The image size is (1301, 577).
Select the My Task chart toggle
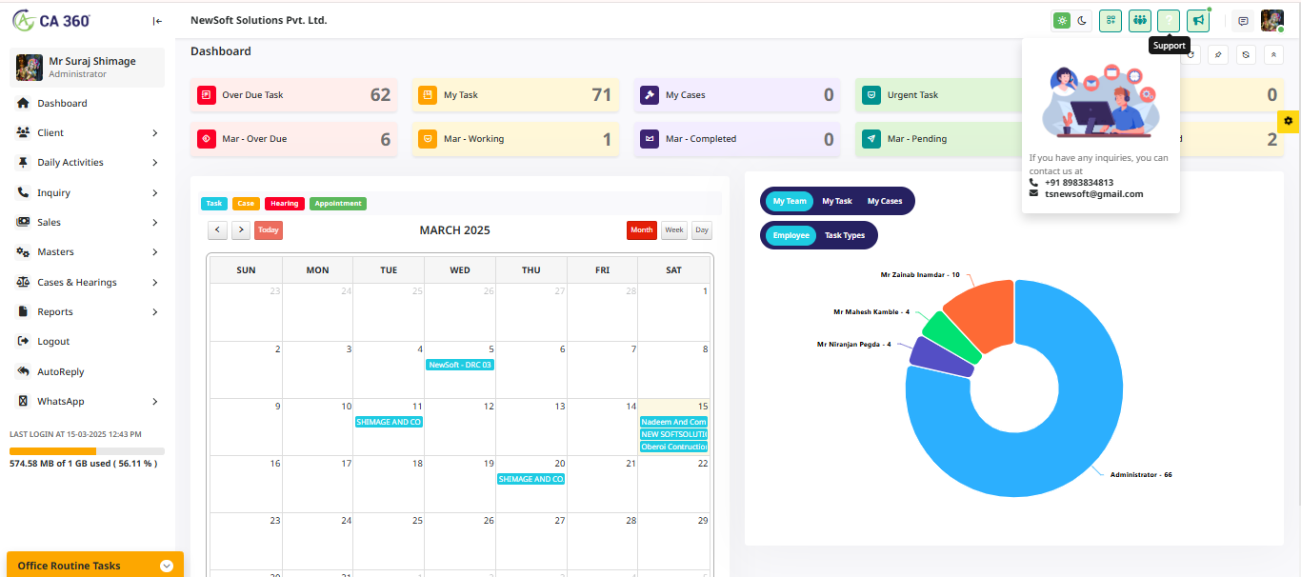coord(837,201)
